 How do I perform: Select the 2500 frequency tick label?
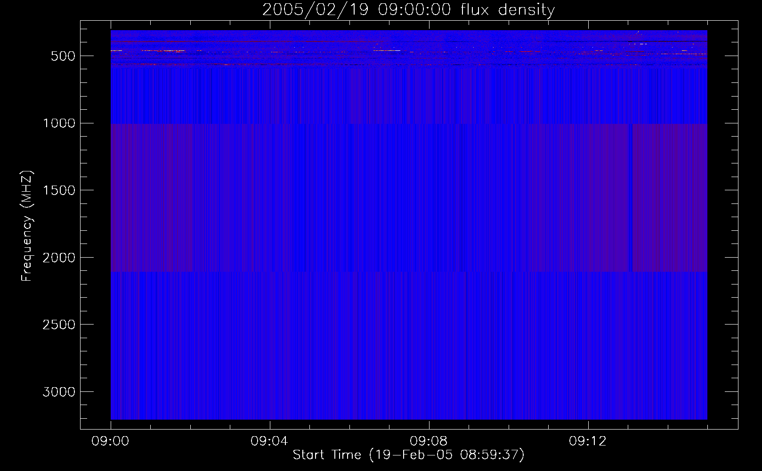click(59, 325)
